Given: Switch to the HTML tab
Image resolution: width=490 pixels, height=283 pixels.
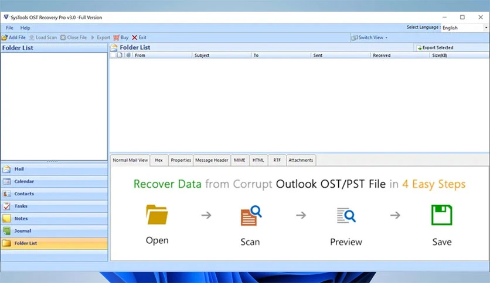Looking at the screenshot, I should click(258, 160).
